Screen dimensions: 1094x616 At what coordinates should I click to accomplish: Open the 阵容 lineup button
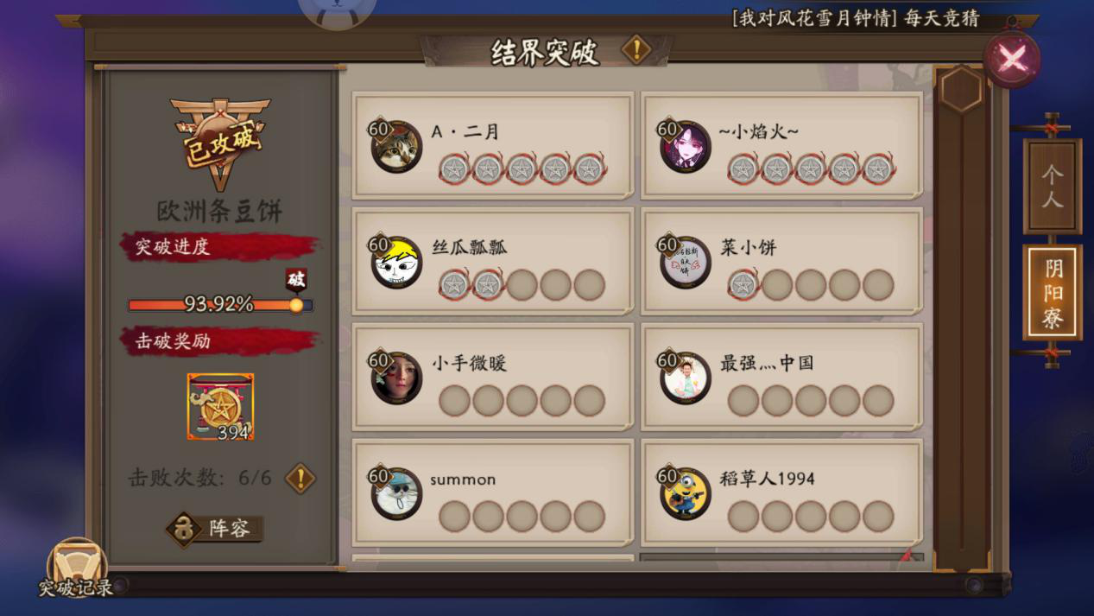click(x=215, y=529)
